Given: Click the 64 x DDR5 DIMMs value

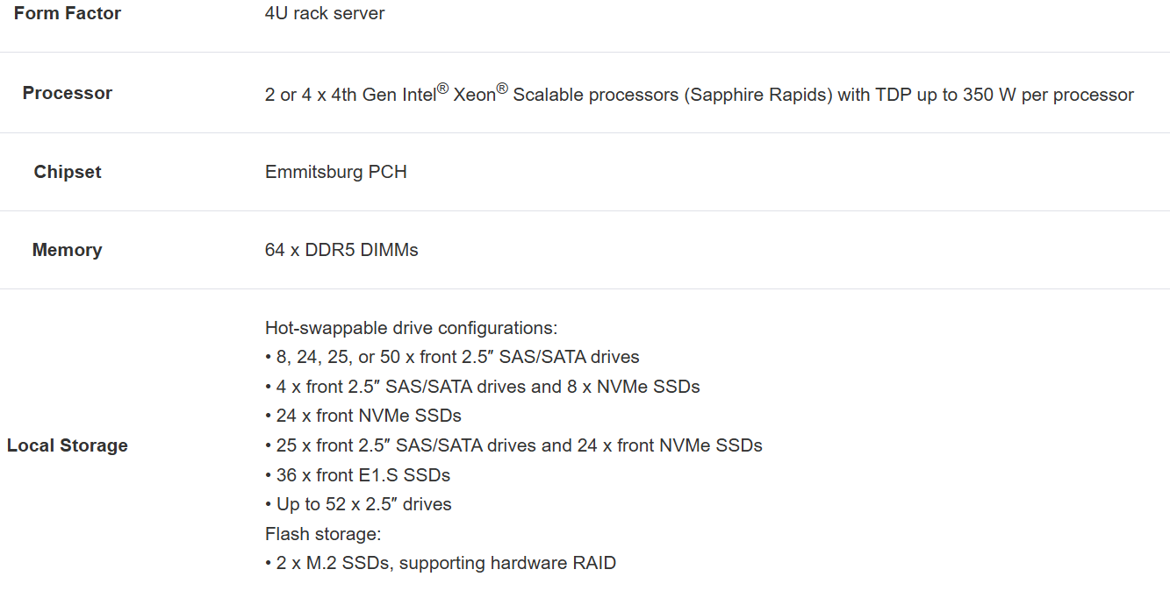Looking at the screenshot, I should point(341,250).
